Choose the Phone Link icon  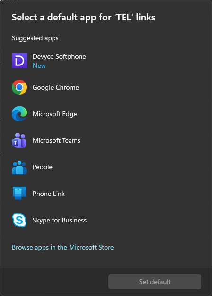pyautogui.click(x=19, y=194)
